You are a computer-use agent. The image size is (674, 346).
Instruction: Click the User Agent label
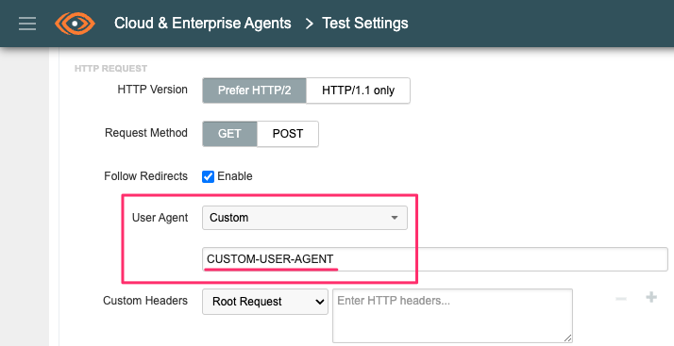pyautogui.click(x=160, y=218)
